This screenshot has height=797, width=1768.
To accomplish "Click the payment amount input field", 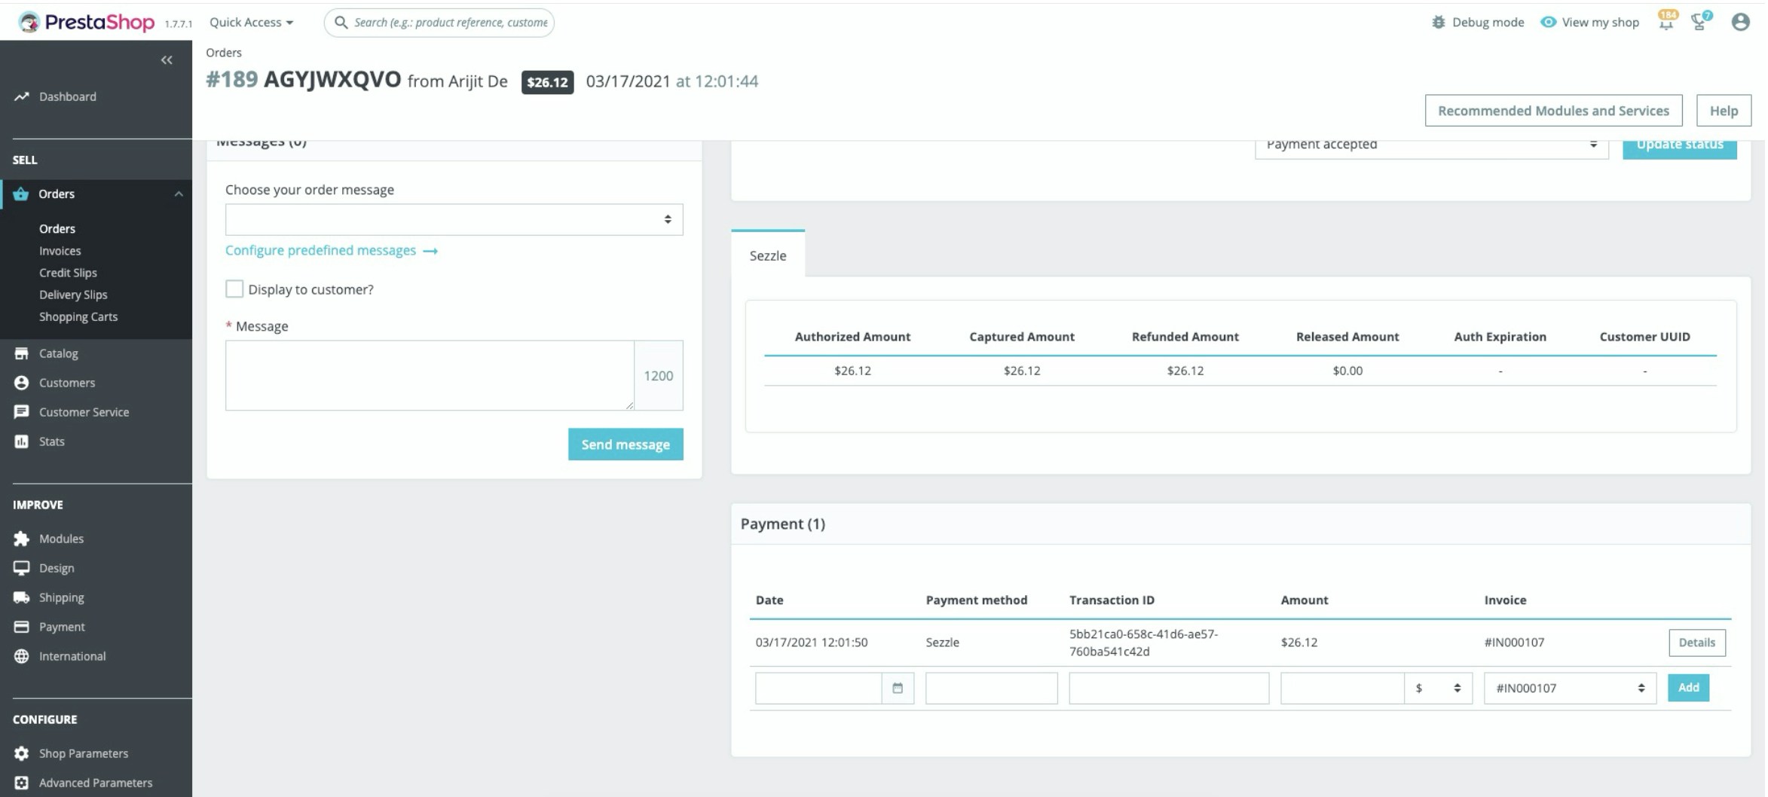I will pyautogui.click(x=1342, y=688).
